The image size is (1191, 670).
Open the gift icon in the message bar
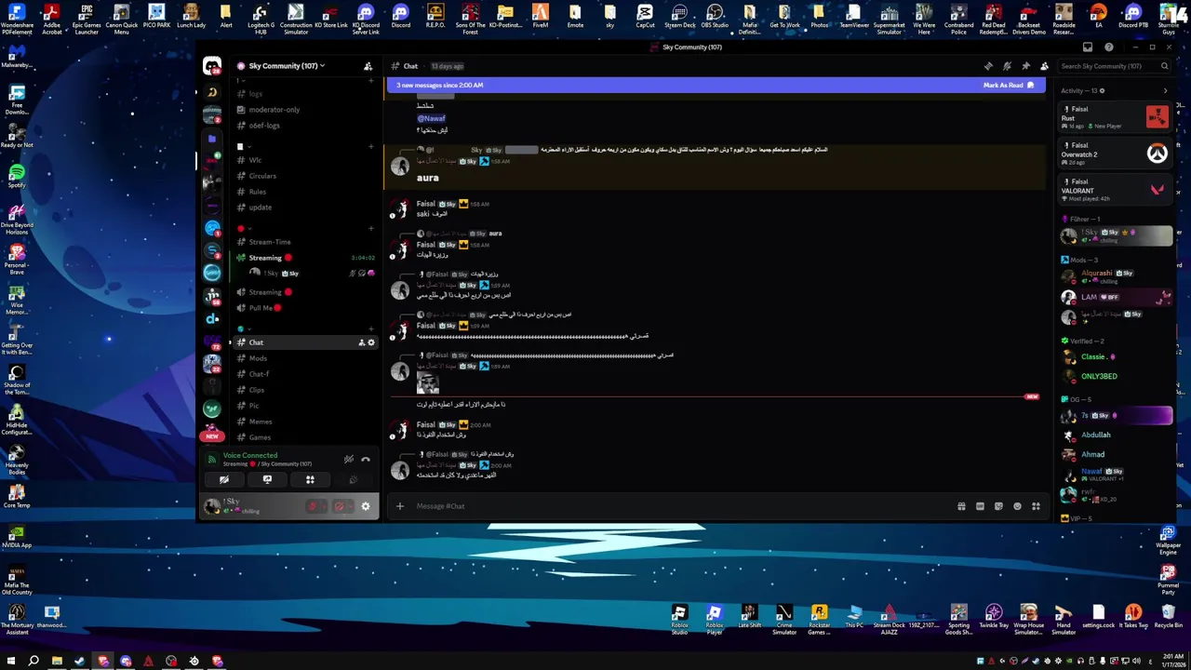[x=961, y=506]
